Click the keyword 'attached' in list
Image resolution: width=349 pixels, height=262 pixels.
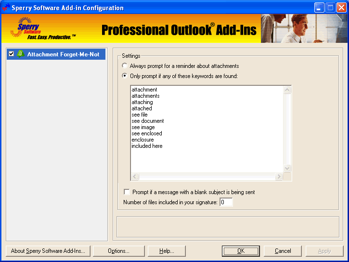coord(142,108)
